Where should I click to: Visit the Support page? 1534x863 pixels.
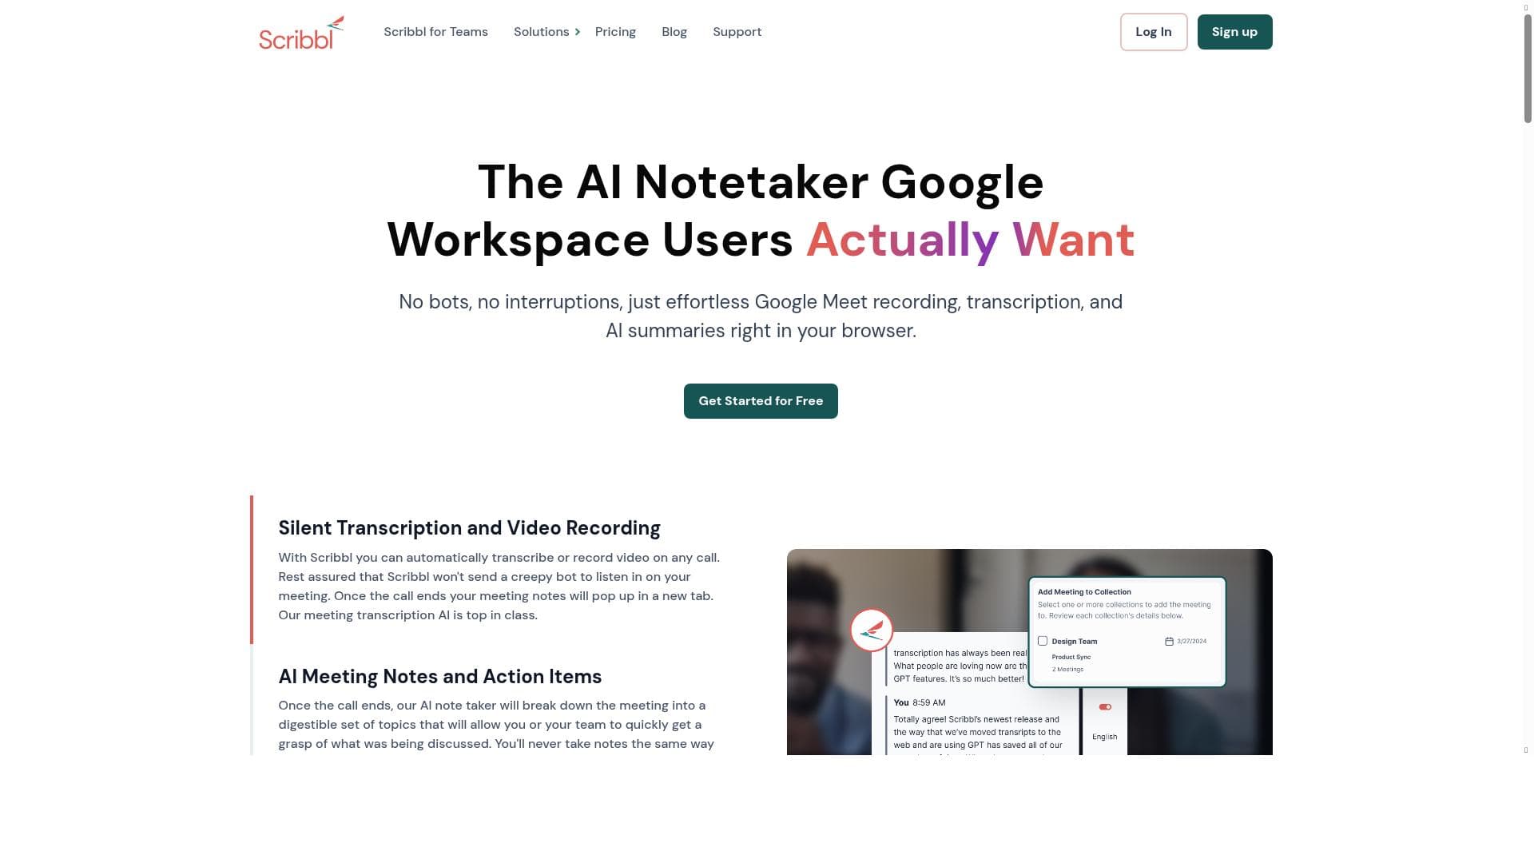(x=737, y=32)
